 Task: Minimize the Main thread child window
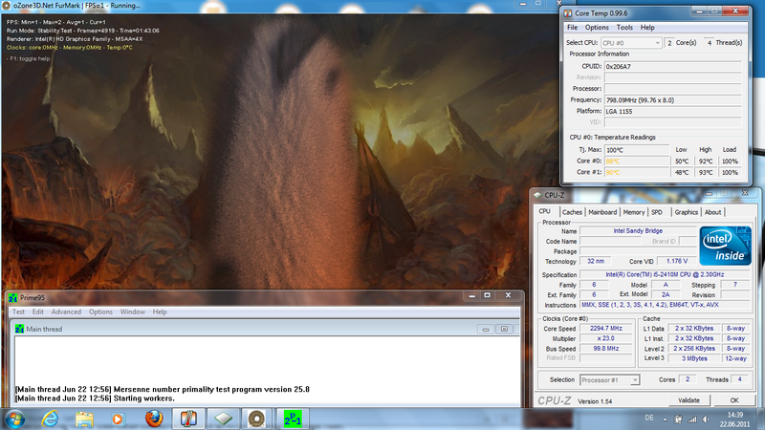pyautogui.click(x=486, y=329)
